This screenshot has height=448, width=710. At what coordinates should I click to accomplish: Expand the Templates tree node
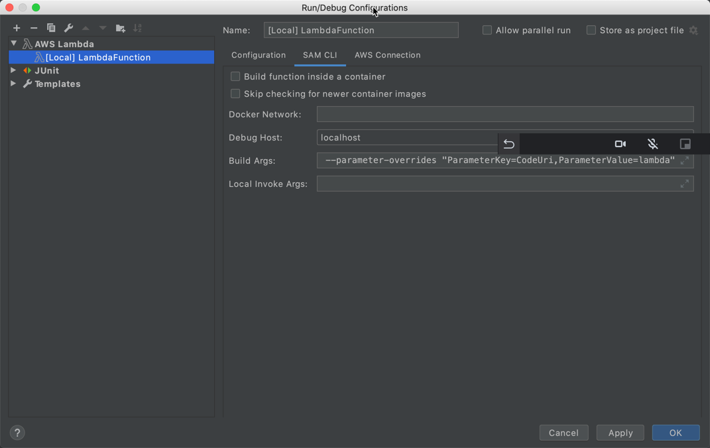point(14,84)
